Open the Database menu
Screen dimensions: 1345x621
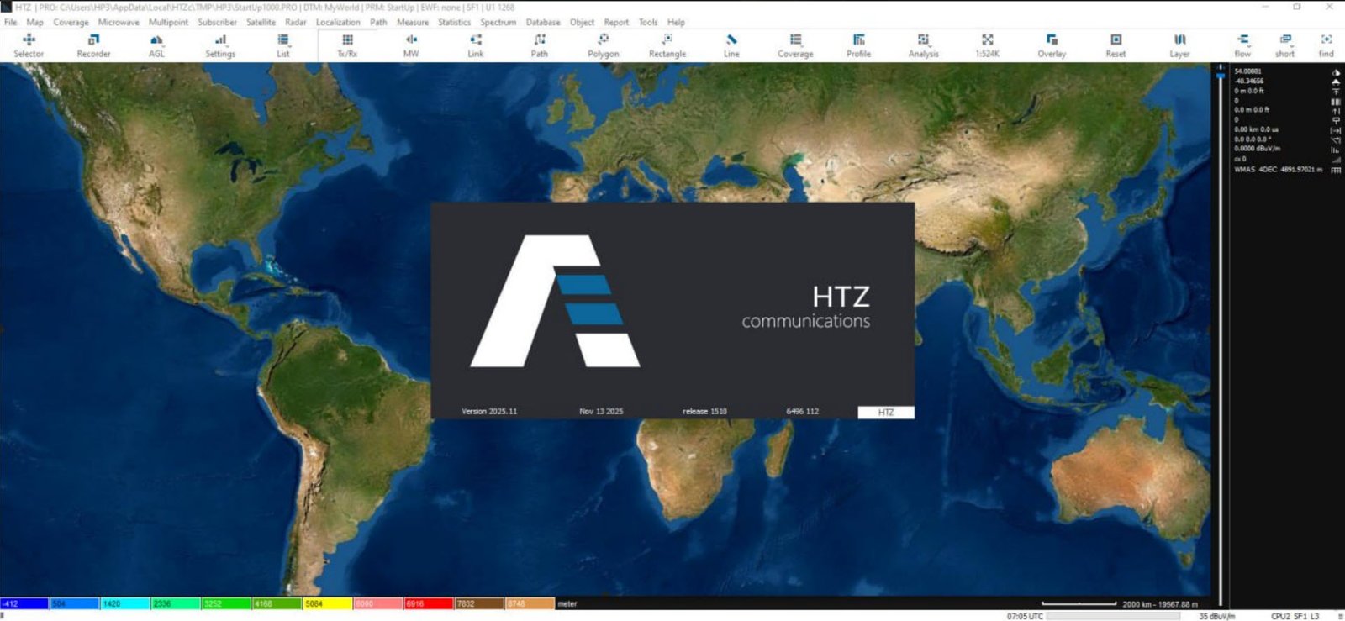click(x=543, y=22)
